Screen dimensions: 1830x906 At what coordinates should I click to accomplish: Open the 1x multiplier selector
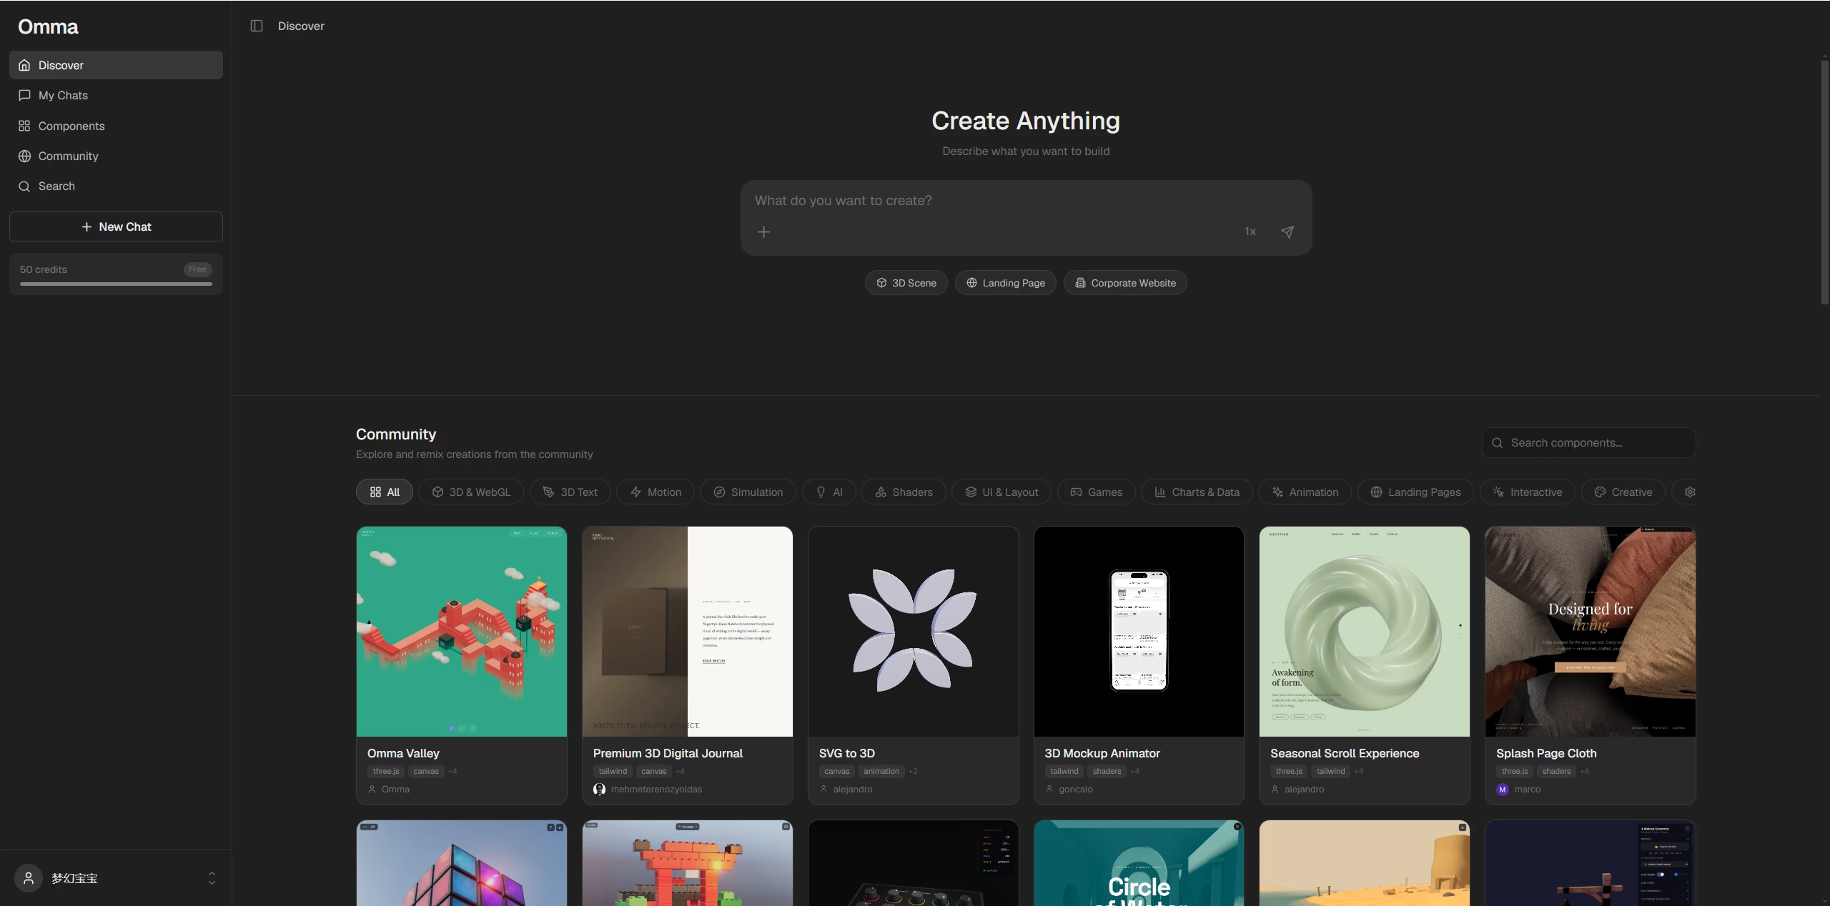tap(1250, 232)
